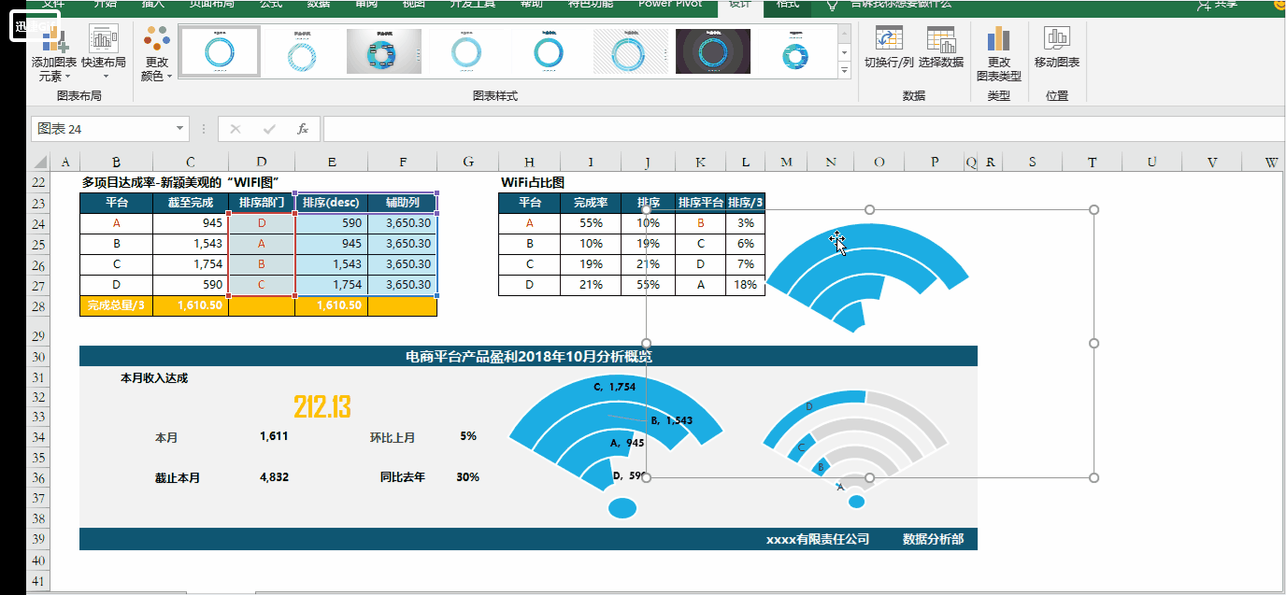Expand the full chart styles gallery
1286x595 pixels.
pyautogui.click(x=845, y=70)
